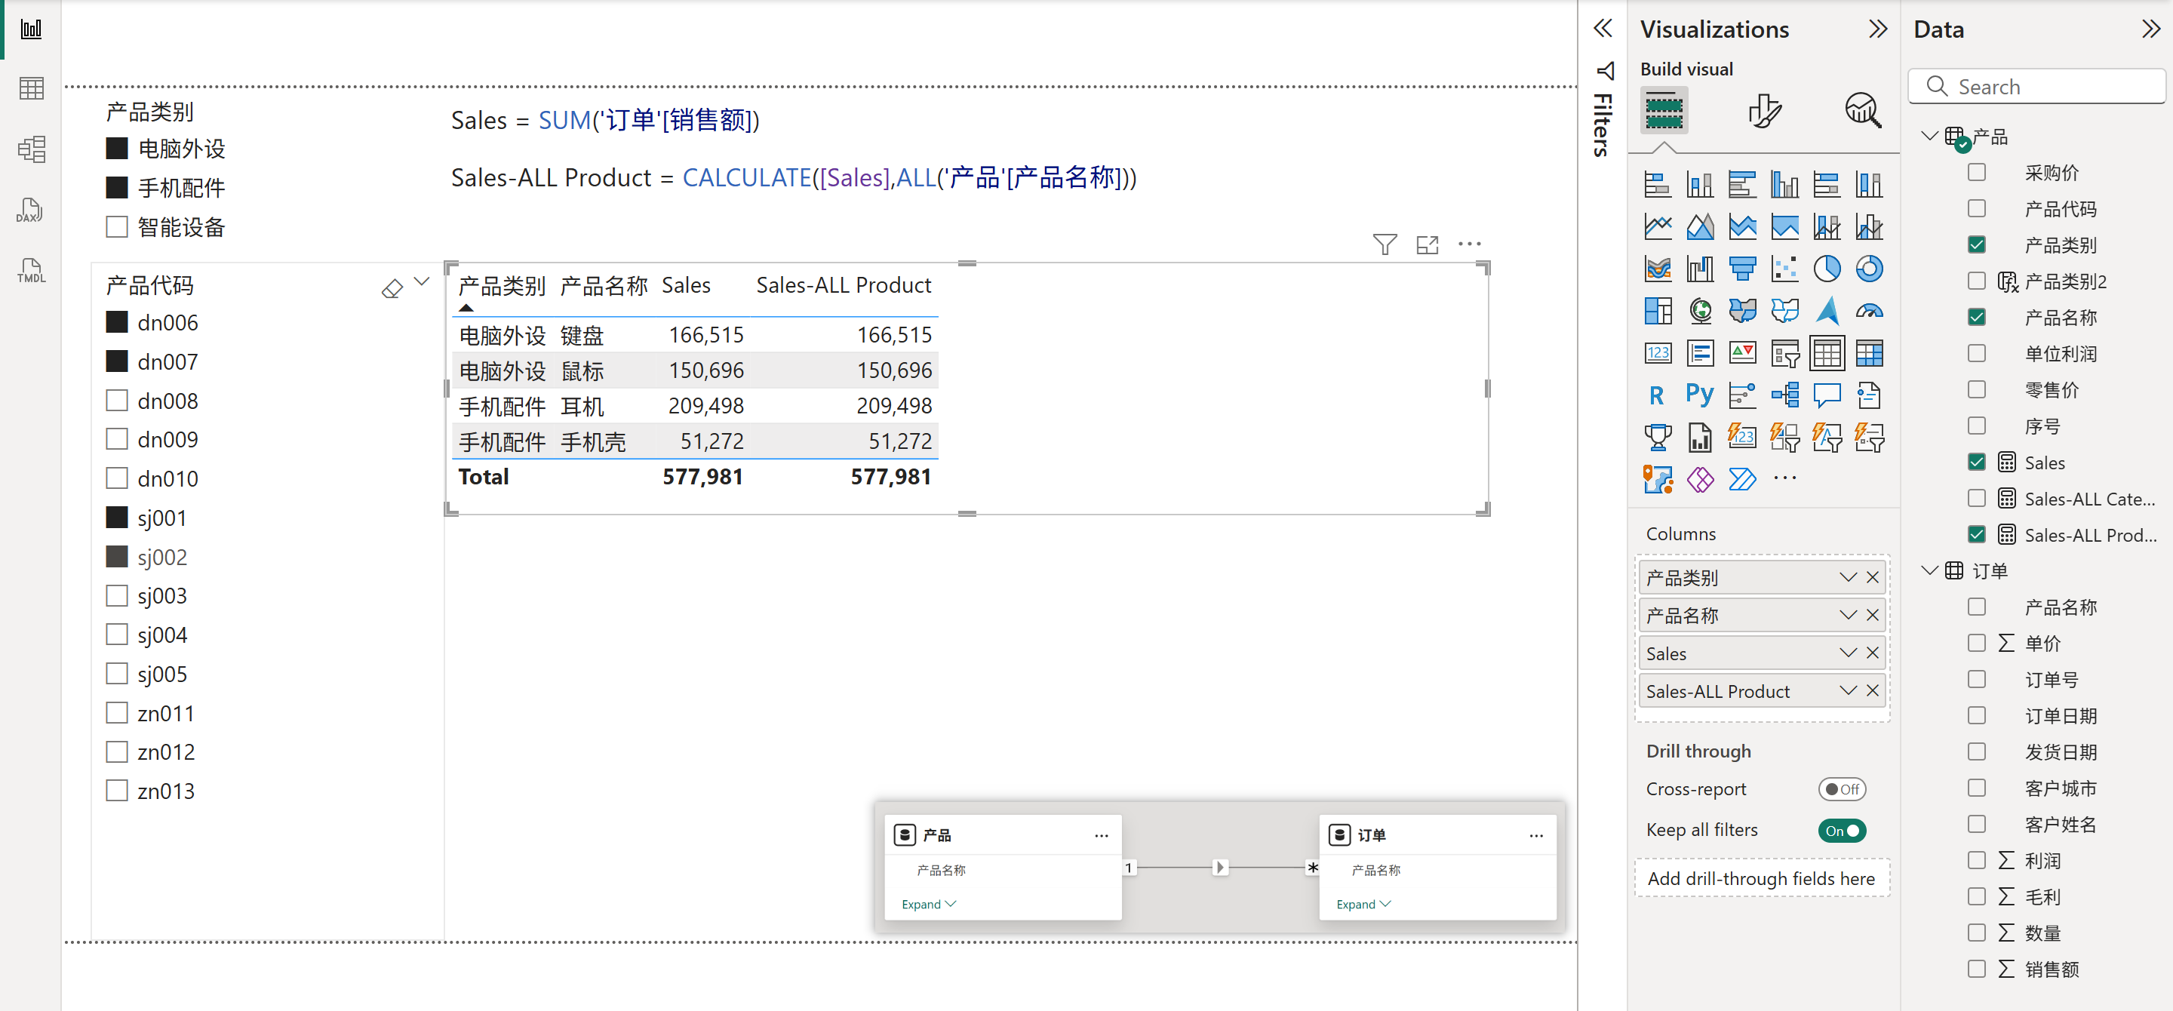The width and height of the screenshot is (2173, 1011).
Task: Uncheck Sales measure in Data pane
Action: coord(1977,462)
